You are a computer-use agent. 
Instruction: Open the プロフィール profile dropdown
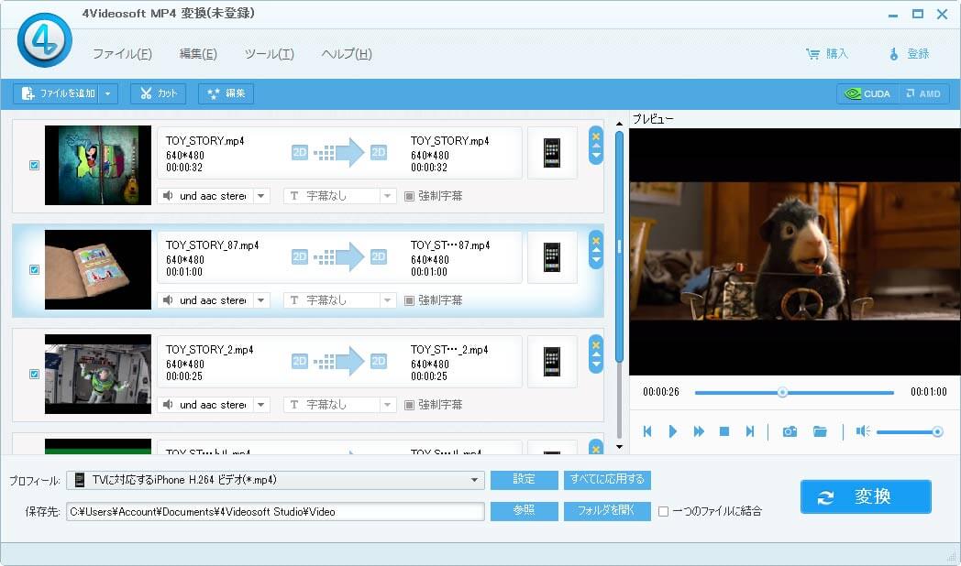point(476,480)
